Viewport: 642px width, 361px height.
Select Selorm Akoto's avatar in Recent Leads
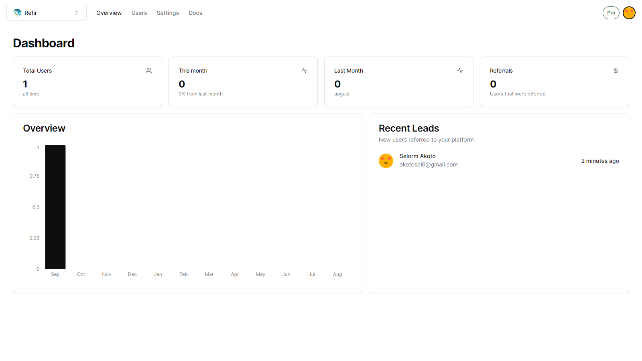[386, 161]
